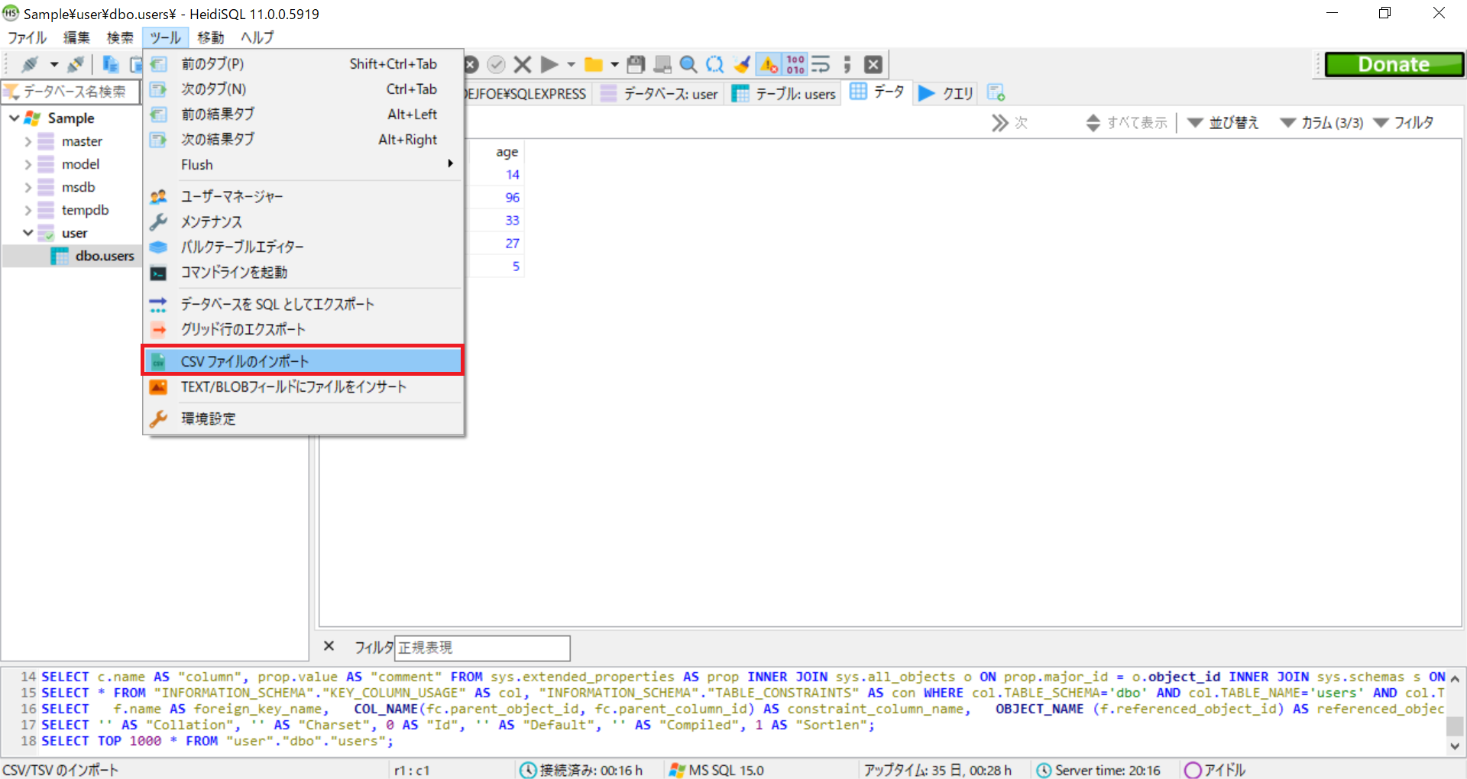Select 次のタブ(N) menu entry
This screenshot has height=779, width=1467.
[x=303, y=89]
